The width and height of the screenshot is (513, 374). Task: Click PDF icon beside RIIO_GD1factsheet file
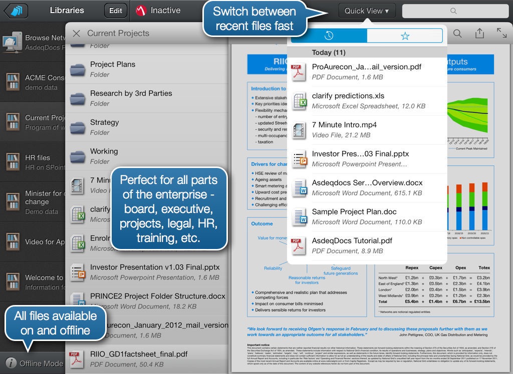click(76, 359)
